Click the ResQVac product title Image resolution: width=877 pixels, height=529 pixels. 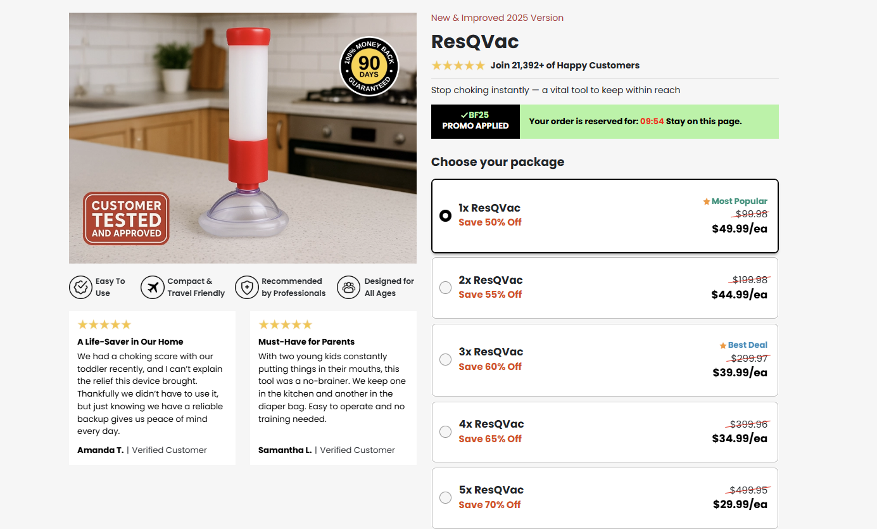point(474,41)
